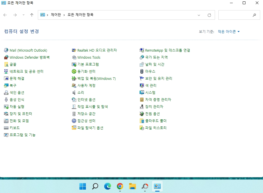This screenshot has width=263, height=193.
Task: Click the Control Panel taskbar icon
Action: point(157,186)
